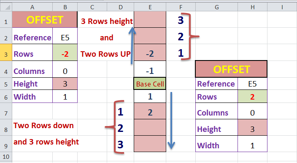Click the red 2 in Rows cell H6

coord(252,97)
